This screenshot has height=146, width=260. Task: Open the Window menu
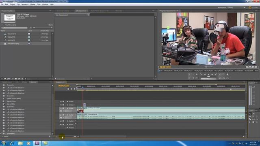click(x=45, y=4)
